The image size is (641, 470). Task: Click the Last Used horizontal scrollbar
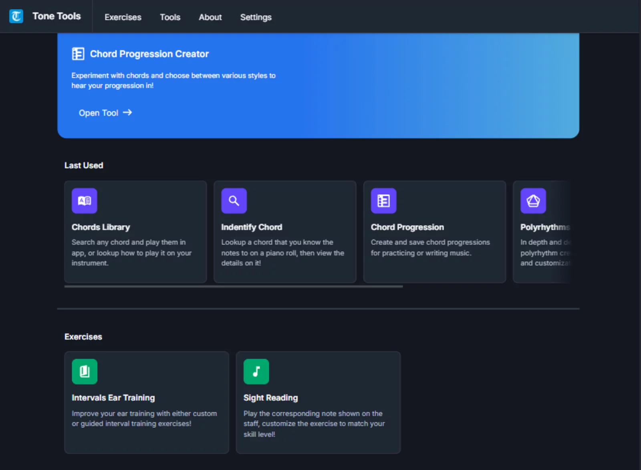(234, 286)
